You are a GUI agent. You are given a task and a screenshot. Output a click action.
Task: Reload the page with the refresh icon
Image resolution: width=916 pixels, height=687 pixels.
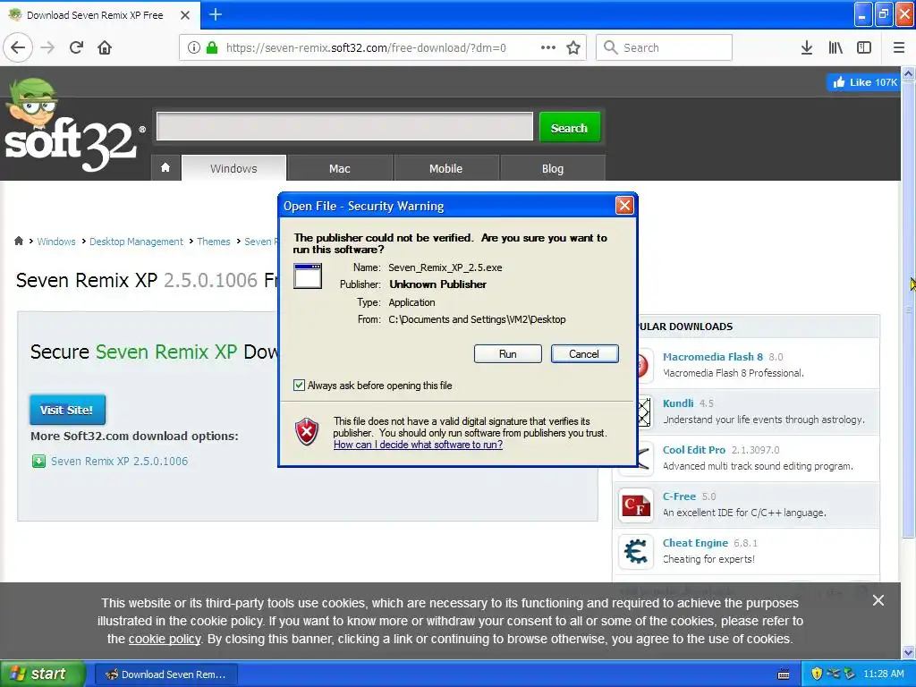tap(76, 47)
